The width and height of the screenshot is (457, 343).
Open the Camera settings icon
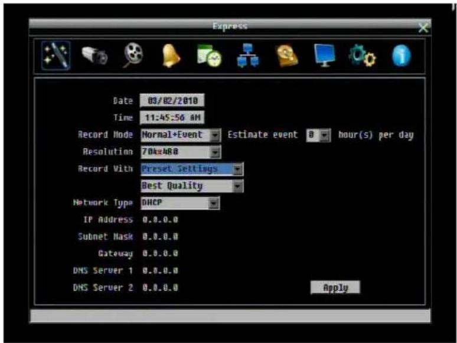pyautogui.click(x=94, y=55)
